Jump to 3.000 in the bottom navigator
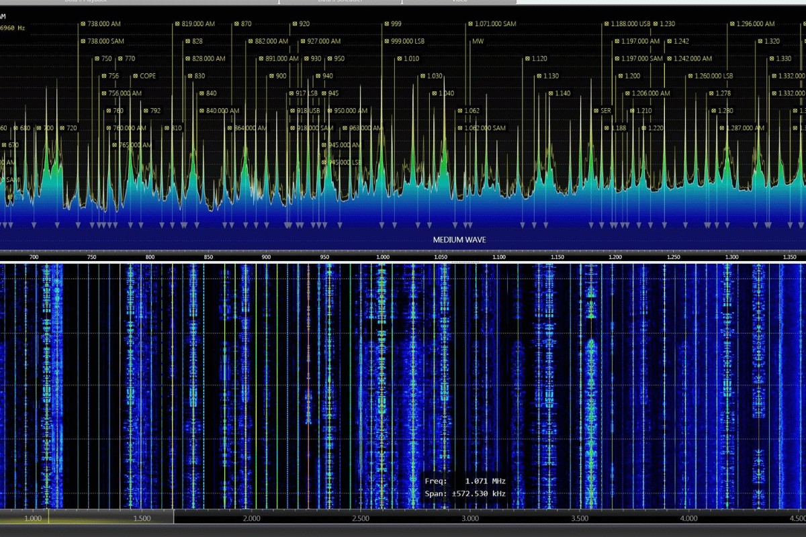Viewport: 806px width, 537px height. pyautogui.click(x=470, y=519)
